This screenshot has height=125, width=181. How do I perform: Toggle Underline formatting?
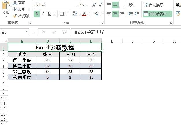49,14
